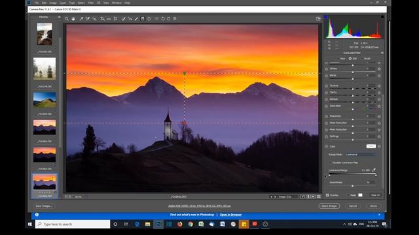Click the Save Image button
This screenshot has height=235, width=419.
[44, 206]
